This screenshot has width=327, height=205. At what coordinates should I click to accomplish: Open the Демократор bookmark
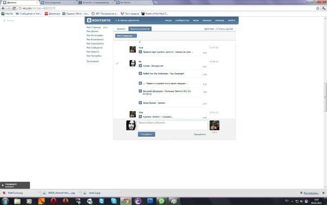click(x=53, y=14)
